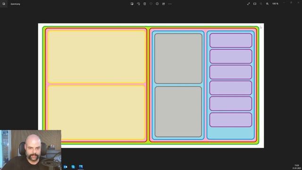Viewport: 302px width, 170px height.
Task: Click the 2panel.png file name
Action: point(15,4)
